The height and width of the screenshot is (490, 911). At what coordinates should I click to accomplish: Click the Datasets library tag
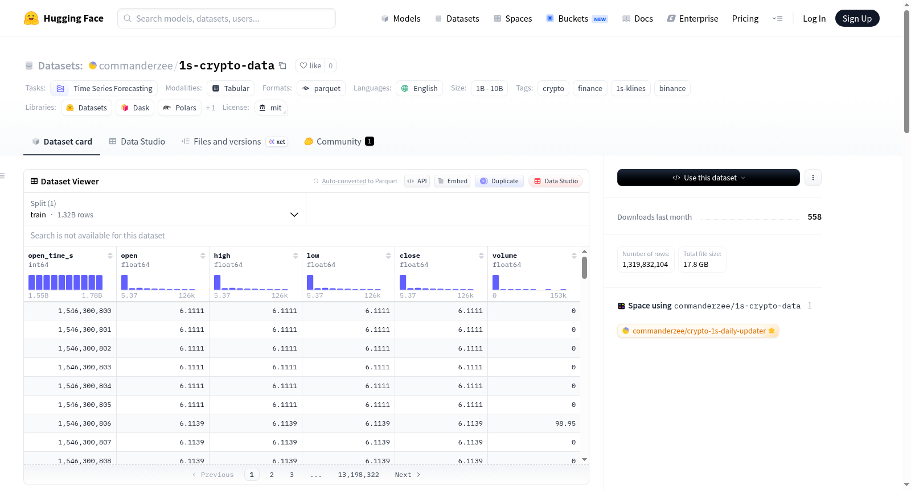(87, 108)
